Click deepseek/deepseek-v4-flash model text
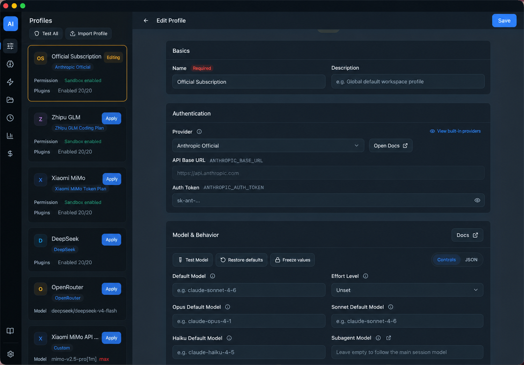This screenshot has width=524, height=365. [84, 311]
